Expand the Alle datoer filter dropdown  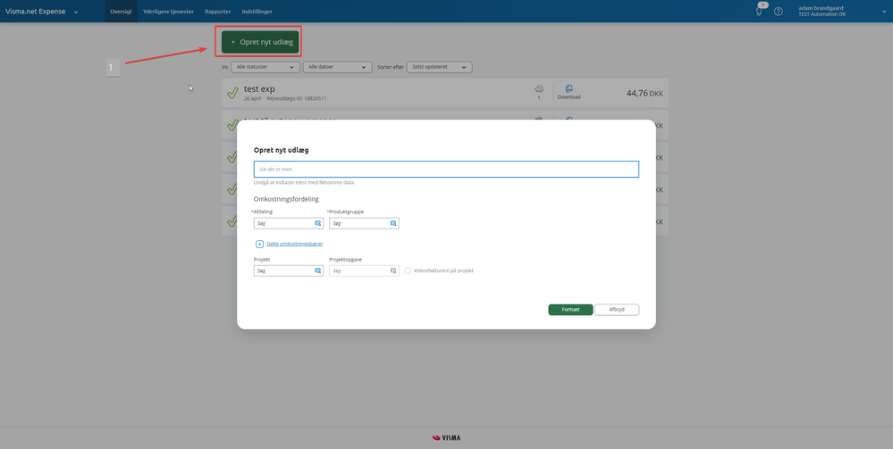[337, 67]
